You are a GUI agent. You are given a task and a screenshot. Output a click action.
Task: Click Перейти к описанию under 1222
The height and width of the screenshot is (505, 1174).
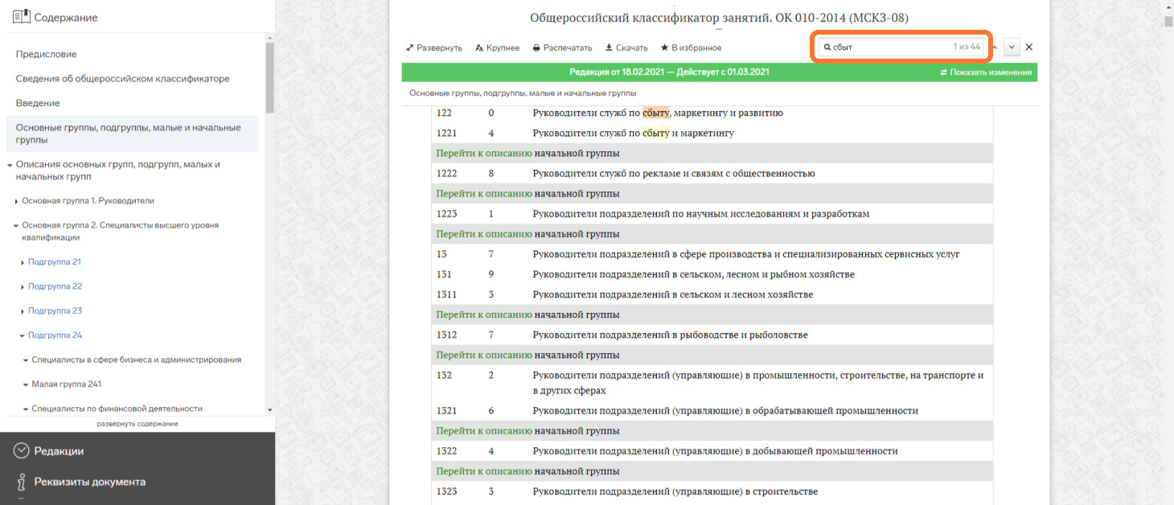[x=484, y=194]
